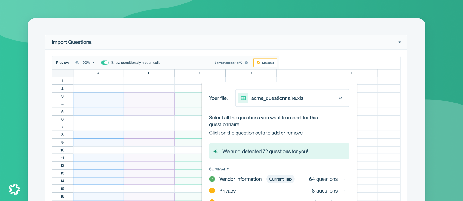This screenshot has width=463, height=201.
Task: Click the 64 questions count
Action: point(323,179)
